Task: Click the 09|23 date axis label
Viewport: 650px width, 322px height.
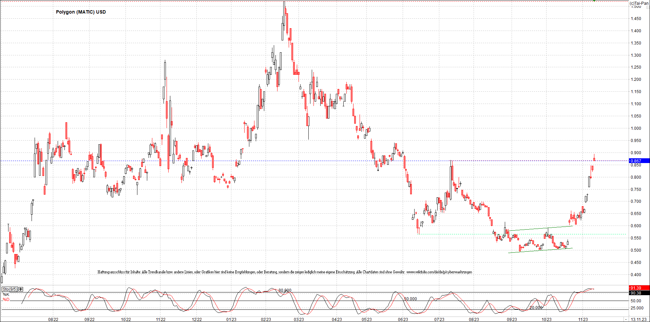Action: (x=512, y=319)
